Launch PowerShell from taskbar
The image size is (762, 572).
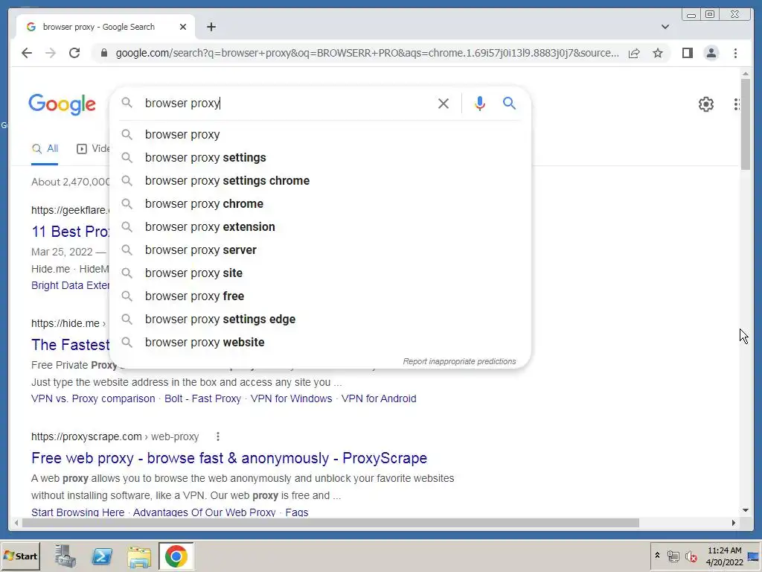(x=102, y=556)
